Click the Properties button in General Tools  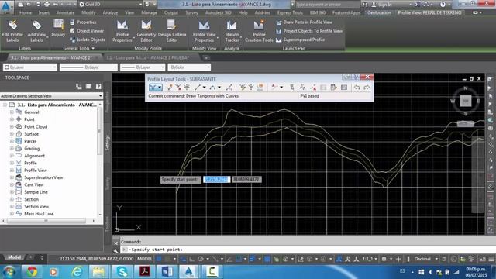click(83, 22)
